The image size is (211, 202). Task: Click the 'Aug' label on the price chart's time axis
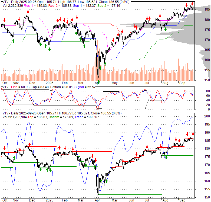(x=165, y=83)
